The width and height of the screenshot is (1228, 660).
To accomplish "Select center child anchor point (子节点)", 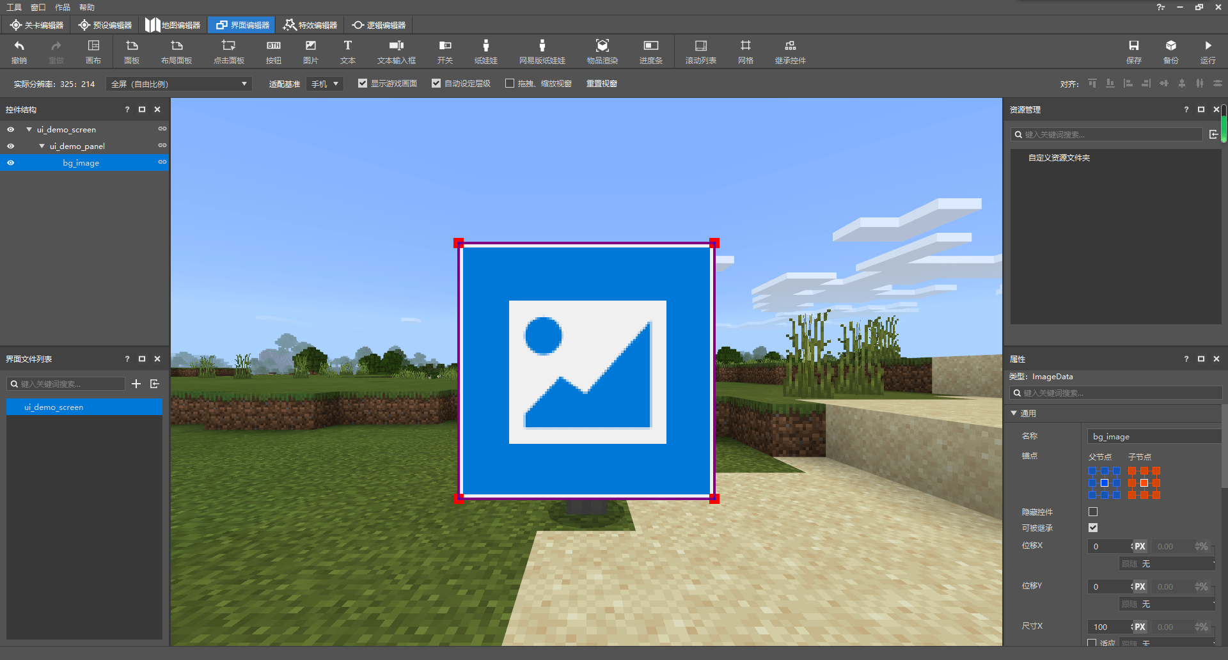I will (x=1144, y=483).
